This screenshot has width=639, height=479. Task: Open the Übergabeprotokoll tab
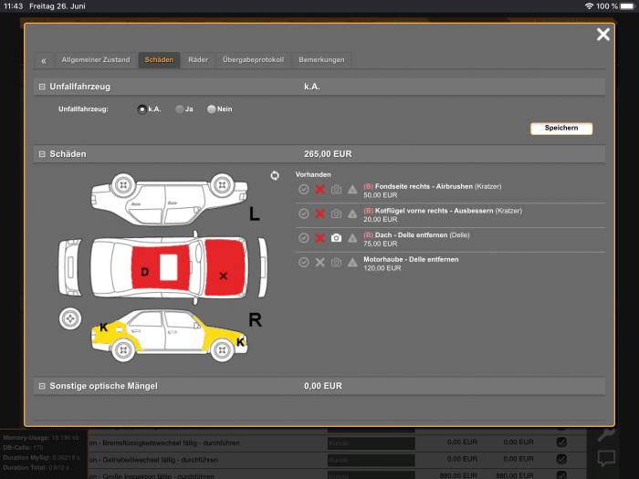[x=253, y=60]
